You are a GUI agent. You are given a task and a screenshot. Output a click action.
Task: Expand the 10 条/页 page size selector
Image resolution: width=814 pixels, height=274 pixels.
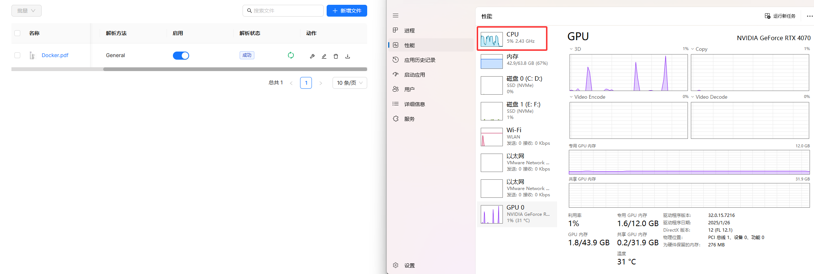click(349, 83)
